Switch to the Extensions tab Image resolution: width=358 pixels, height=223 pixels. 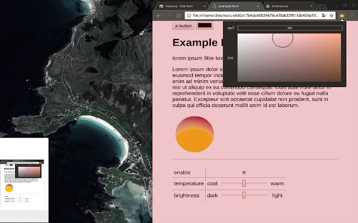(289, 6)
